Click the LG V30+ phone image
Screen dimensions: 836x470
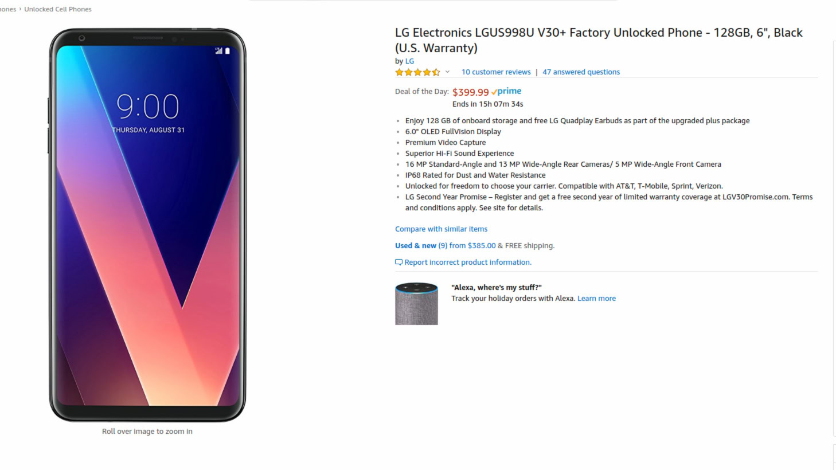pos(147,225)
